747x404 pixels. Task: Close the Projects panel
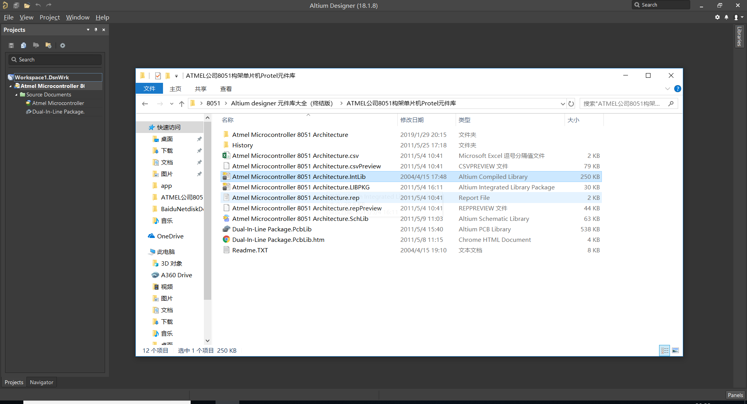pos(103,30)
